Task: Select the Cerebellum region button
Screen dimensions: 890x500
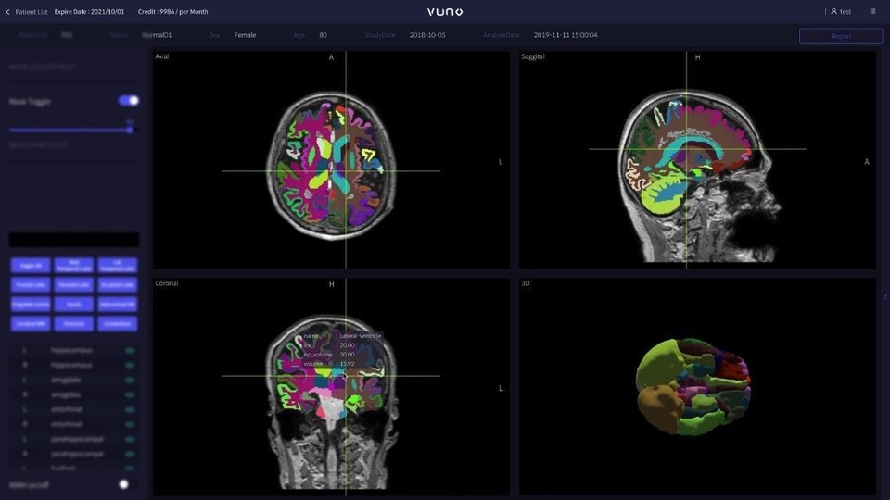Action: (x=117, y=324)
